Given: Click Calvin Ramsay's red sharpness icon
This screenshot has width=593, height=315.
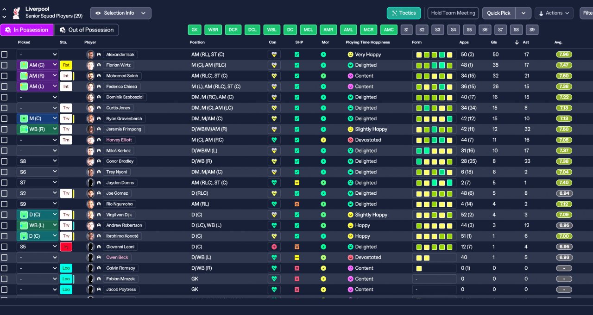Looking at the screenshot, I should pos(297,268).
